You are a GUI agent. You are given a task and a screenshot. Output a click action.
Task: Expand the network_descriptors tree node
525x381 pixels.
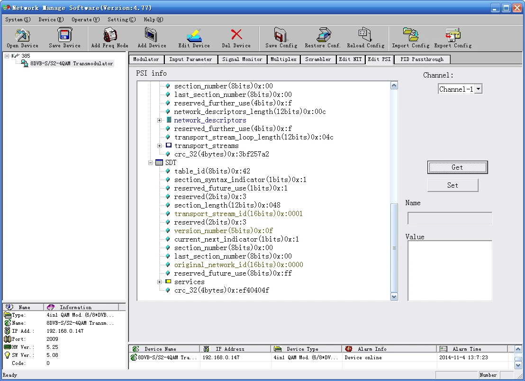[160, 121]
